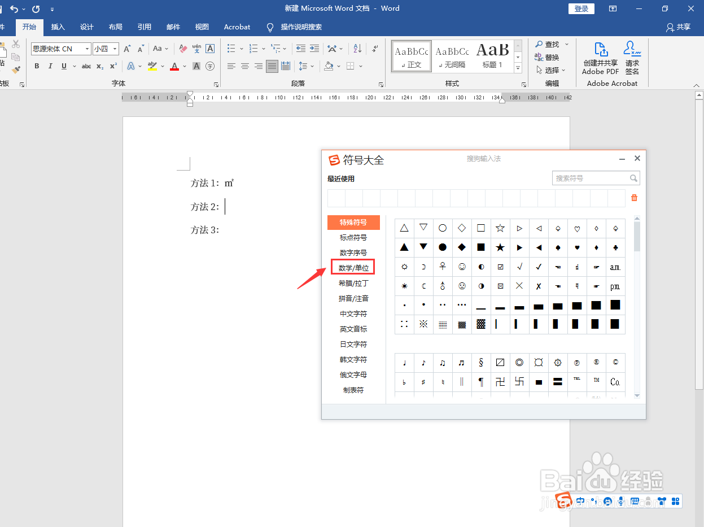The height and width of the screenshot is (527, 704).
Task: Open Sogou toolbox grid icon
Action: (x=675, y=501)
